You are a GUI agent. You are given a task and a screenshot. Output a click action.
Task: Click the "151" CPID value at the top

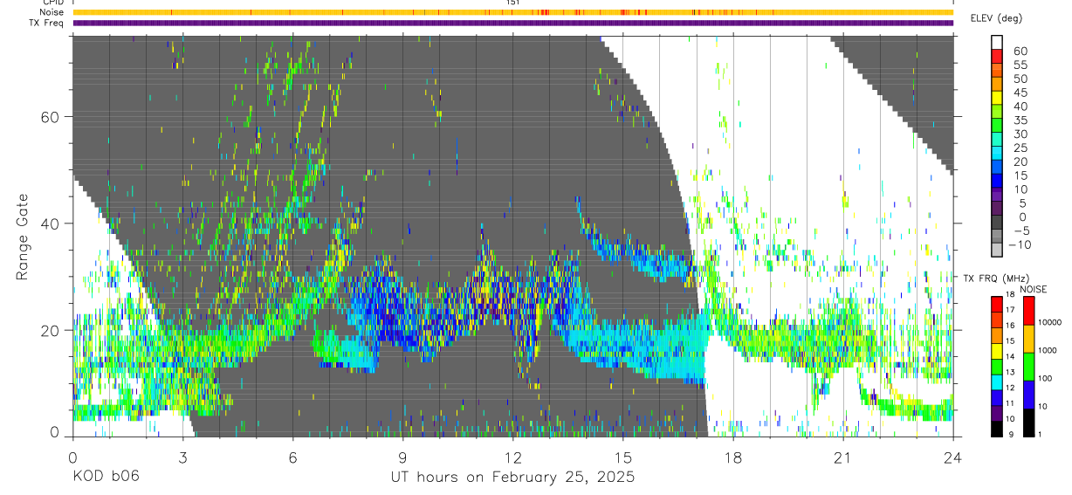click(x=513, y=3)
